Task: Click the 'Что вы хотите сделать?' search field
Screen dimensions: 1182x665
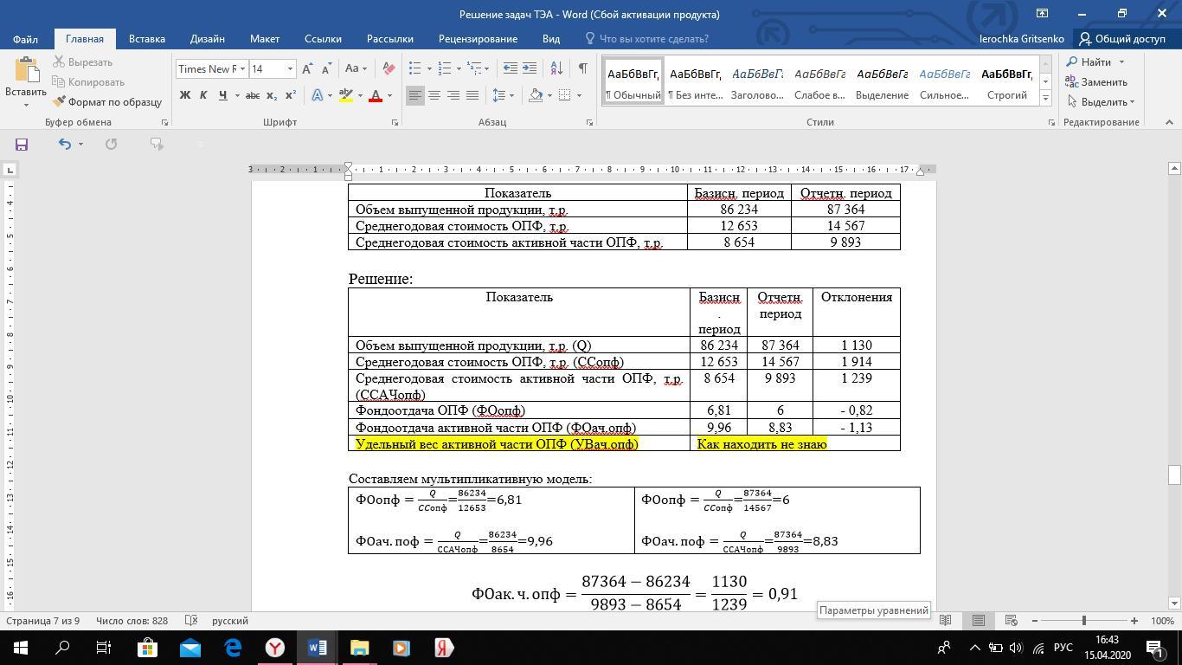Action: pyautogui.click(x=653, y=39)
